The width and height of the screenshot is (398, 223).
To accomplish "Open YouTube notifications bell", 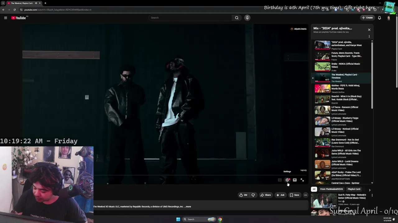I will (379, 18).
